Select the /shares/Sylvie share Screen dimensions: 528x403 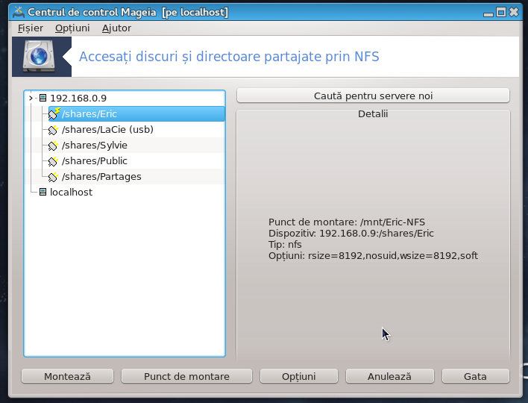tap(94, 146)
